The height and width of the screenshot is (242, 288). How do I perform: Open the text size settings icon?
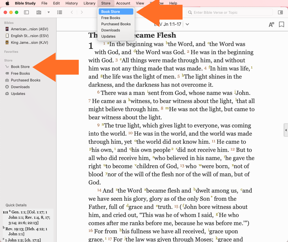(271, 24)
